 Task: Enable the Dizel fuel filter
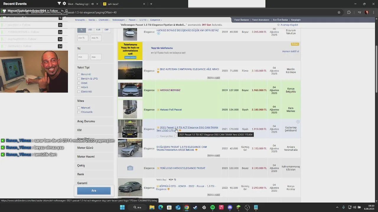[x=79, y=83]
